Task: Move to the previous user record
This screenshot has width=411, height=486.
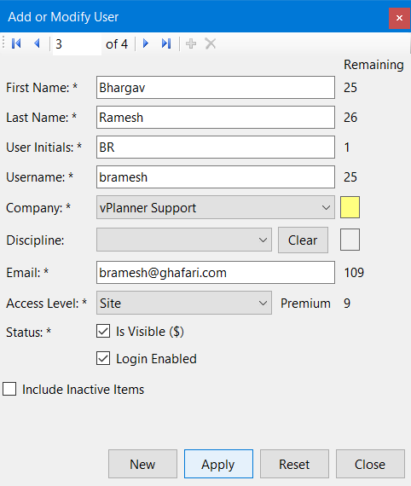Action: [x=37, y=43]
